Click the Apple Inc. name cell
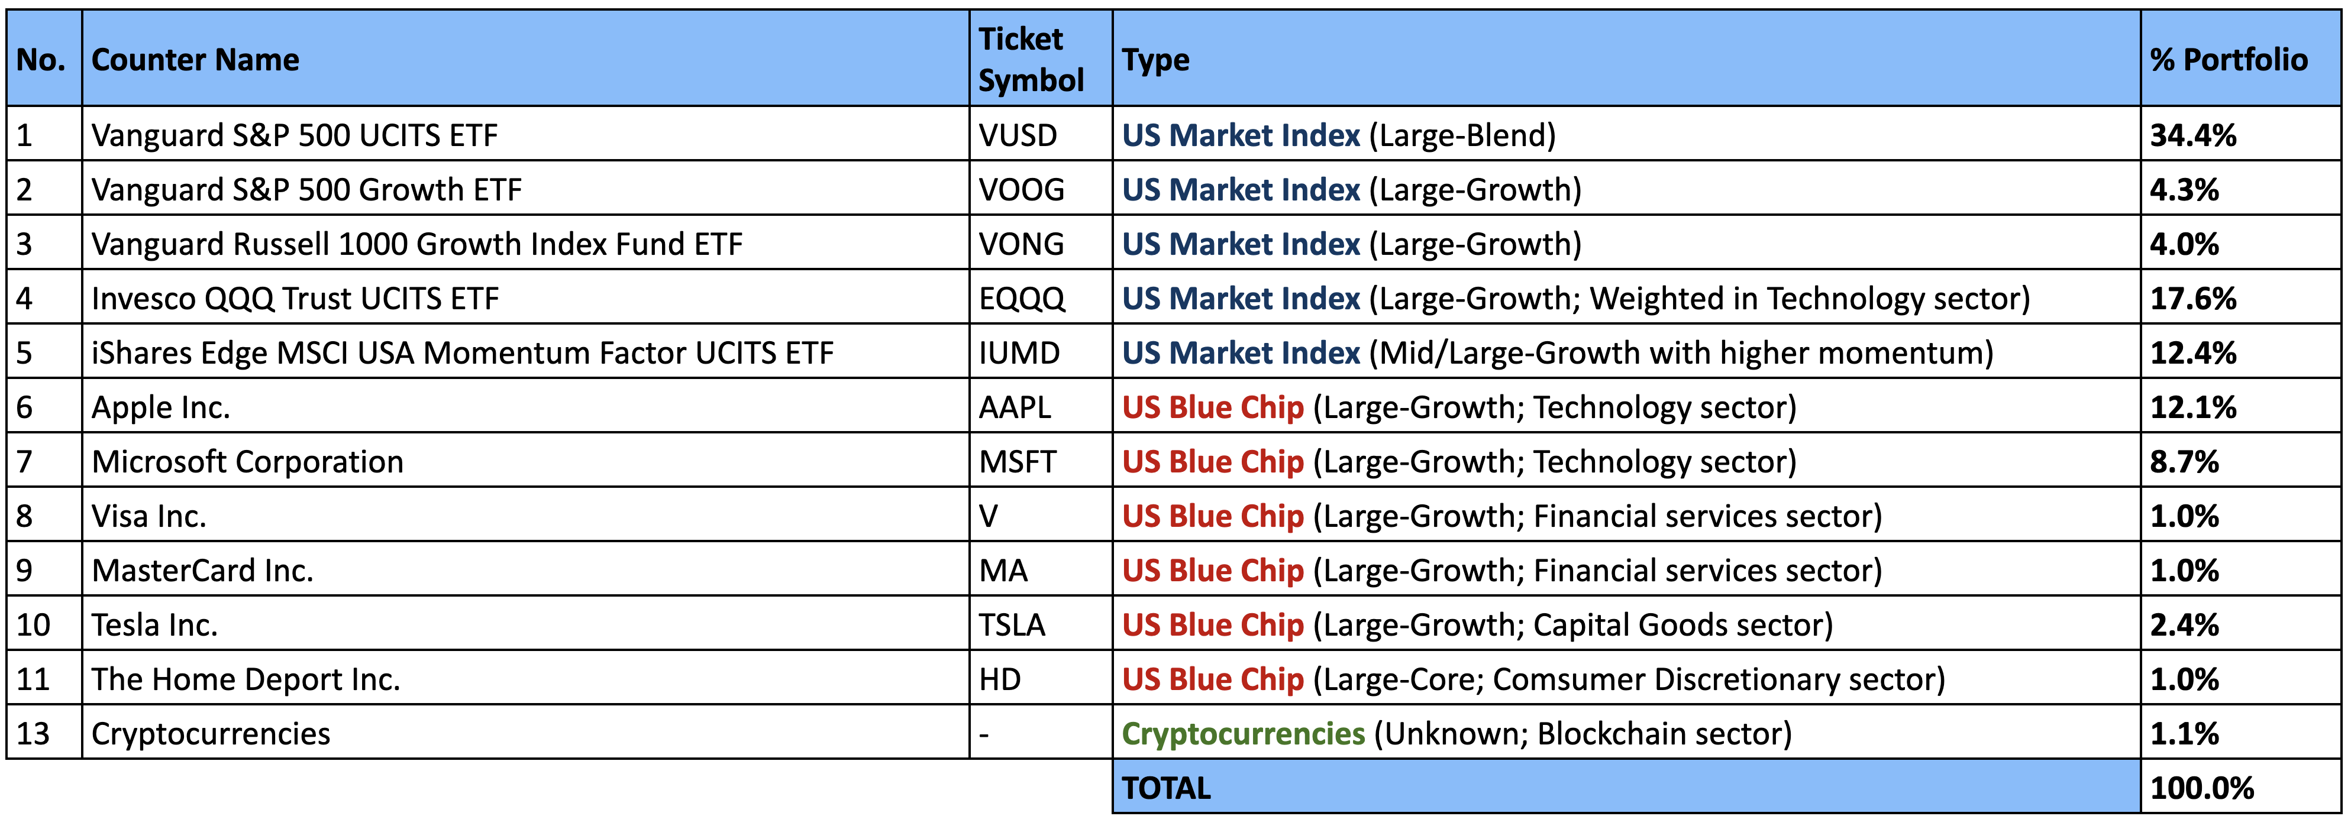The height and width of the screenshot is (829, 2351). (161, 407)
